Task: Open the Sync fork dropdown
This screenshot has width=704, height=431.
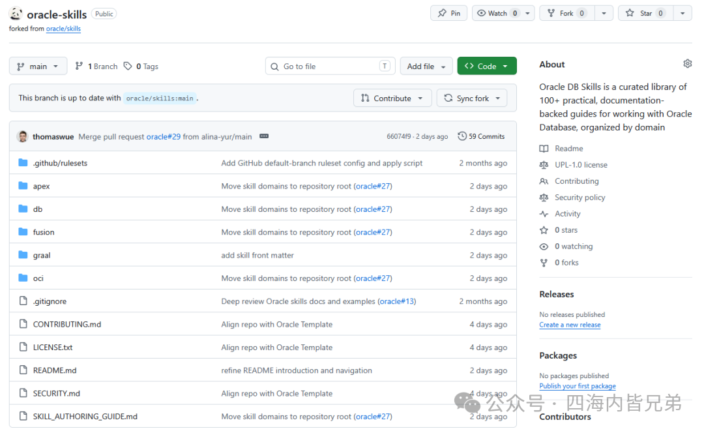Action: pyautogui.click(x=472, y=98)
